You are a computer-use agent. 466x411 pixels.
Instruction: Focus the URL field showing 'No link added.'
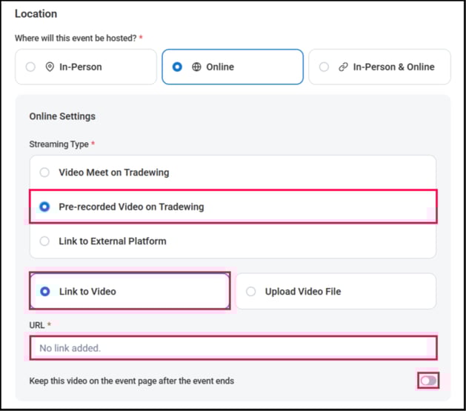coord(233,347)
